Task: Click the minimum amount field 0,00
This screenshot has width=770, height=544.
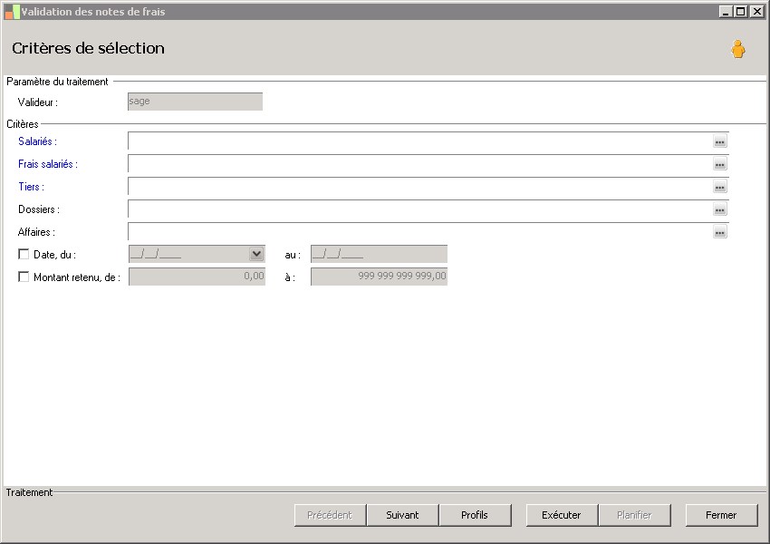Action: 197,277
